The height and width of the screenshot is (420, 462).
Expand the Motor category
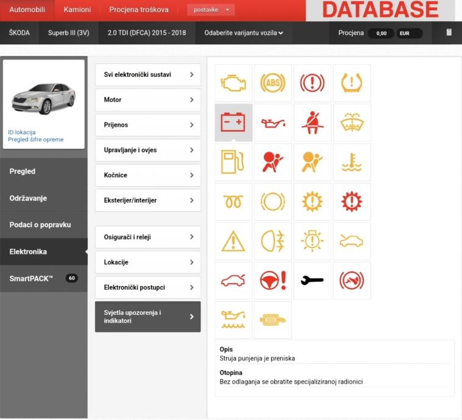tap(147, 100)
